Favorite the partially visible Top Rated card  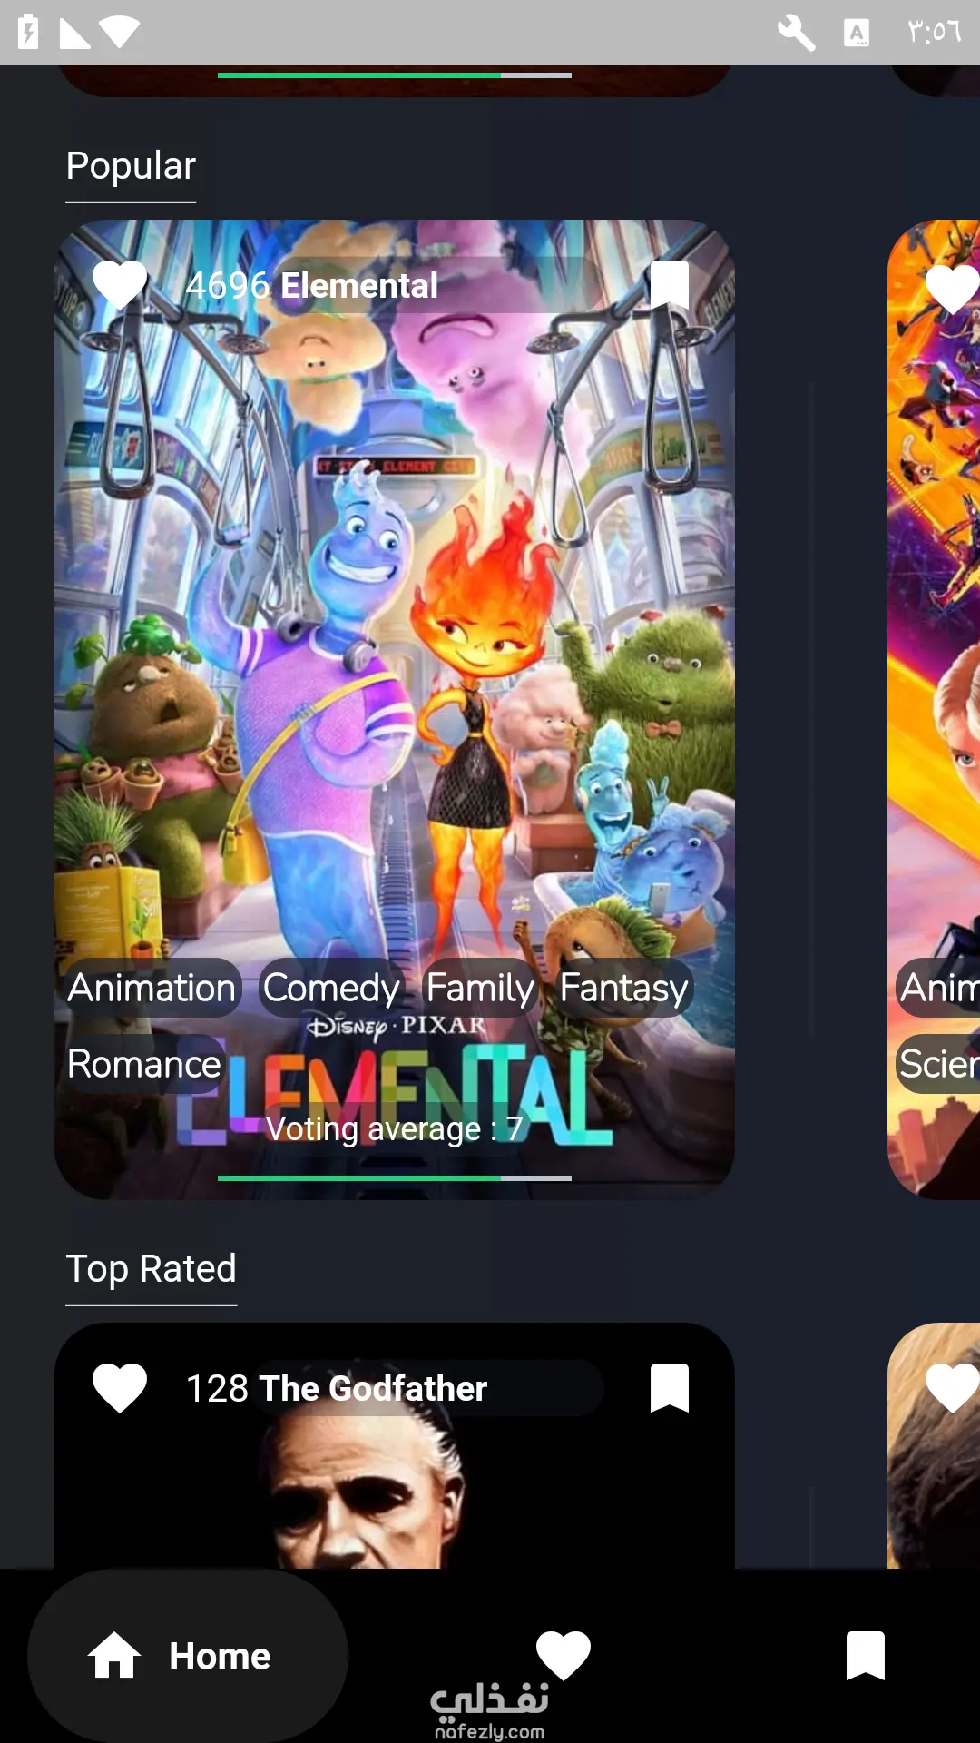tap(952, 1389)
